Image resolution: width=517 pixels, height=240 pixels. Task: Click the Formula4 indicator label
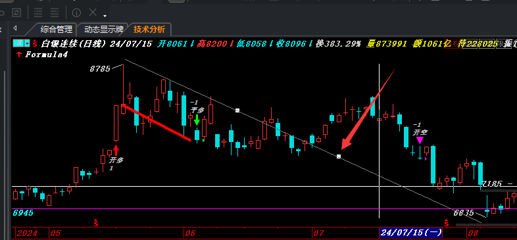(x=47, y=55)
